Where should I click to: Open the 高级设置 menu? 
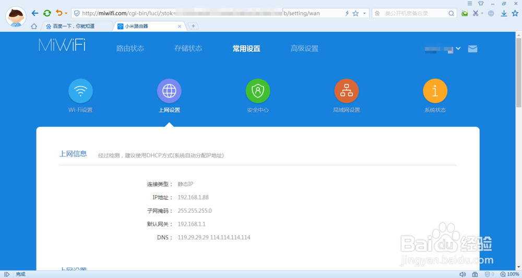[x=304, y=49]
